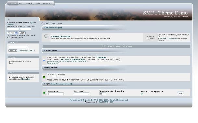Focus the Minutes to stay logged in field
Image resolution: width=198 pixels, height=123 pixels.
pos(103,94)
